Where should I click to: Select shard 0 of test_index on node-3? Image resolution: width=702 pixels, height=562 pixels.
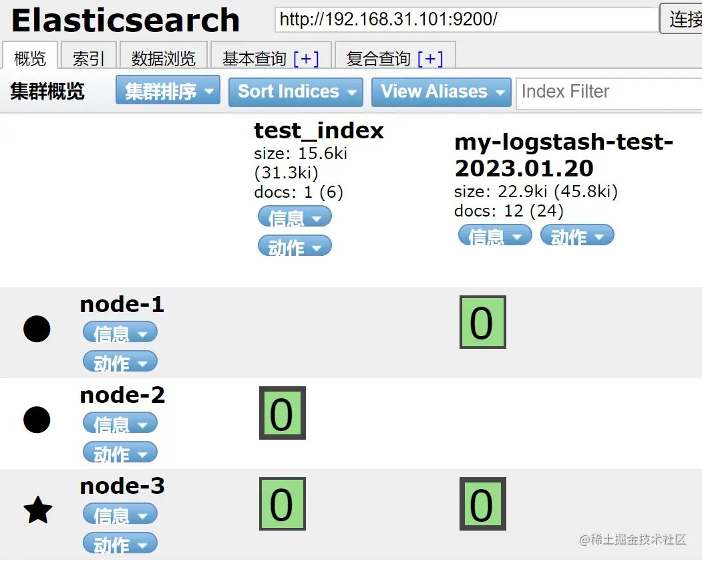[x=283, y=504]
